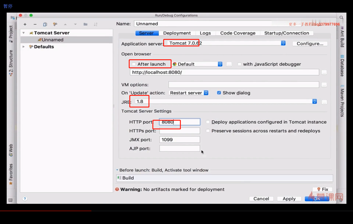This screenshot has width=353, height=224.
Task: Expand Defaults tree node
Action: (x=24, y=47)
